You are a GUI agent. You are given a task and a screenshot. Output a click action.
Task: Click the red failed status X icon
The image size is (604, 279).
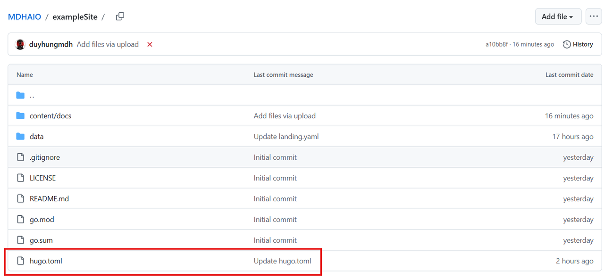click(150, 44)
